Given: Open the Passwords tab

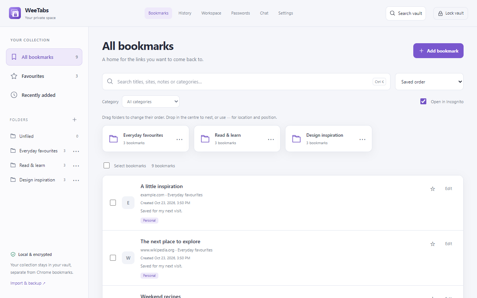Looking at the screenshot, I should click(240, 13).
